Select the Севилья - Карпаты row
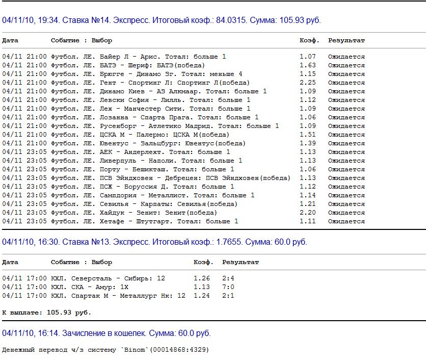Screen dimensions: 426x364 [x=183, y=204]
